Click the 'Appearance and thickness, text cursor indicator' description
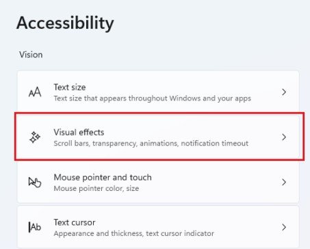Image resolution: width=310 pixels, height=249 pixels. pyautogui.click(x=134, y=233)
